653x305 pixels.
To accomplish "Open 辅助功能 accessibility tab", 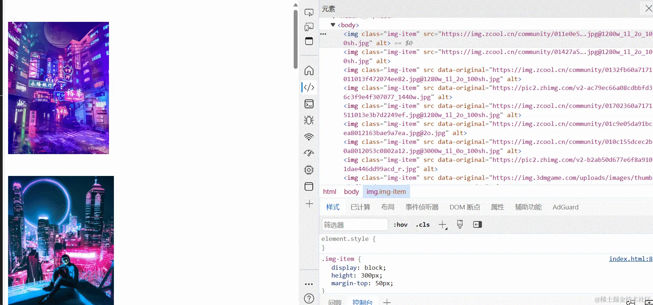I will 528,207.
